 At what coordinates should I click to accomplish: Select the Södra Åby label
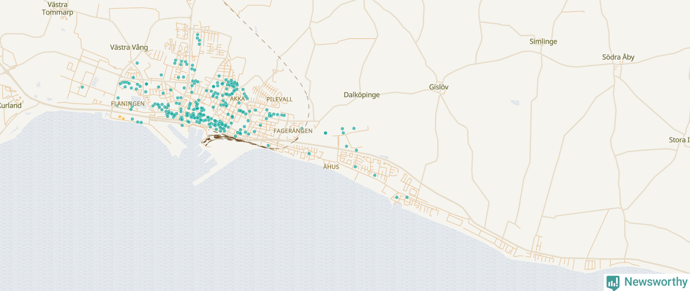[618, 57]
